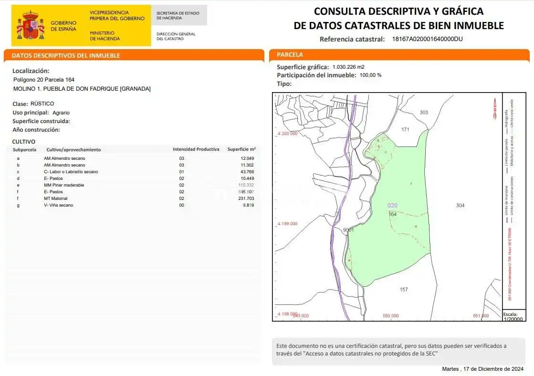This screenshot has height=376, width=534.
Task: Click neighboring parcel 303 on the map
Action: (424, 113)
